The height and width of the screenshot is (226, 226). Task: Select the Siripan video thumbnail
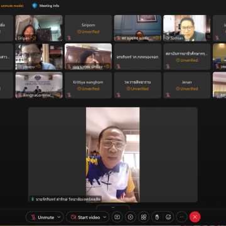click(x=39, y=28)
